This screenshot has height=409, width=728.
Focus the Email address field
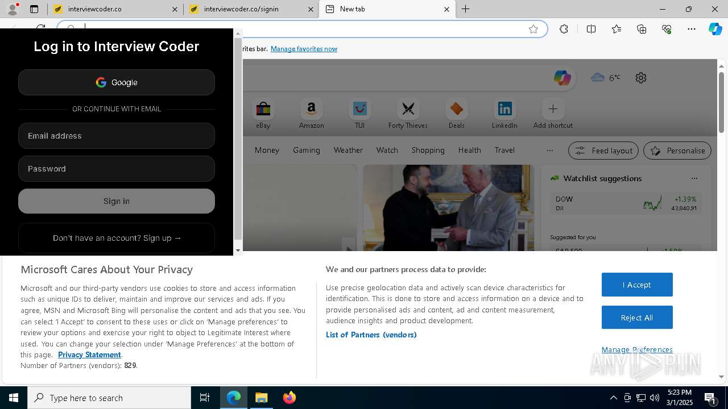click(x=117, y=136)
